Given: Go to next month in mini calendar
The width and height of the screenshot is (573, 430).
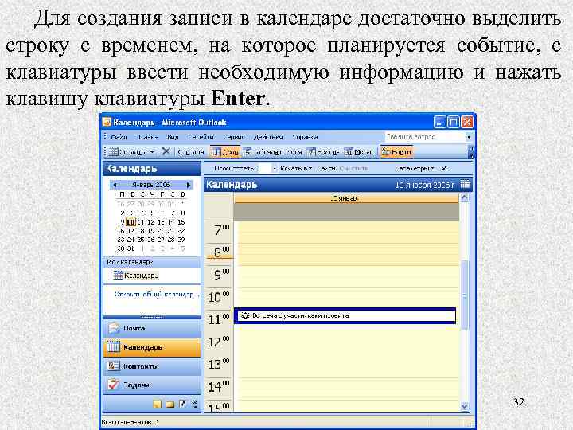Looking at the screenshot, I should tap(189, 185).
